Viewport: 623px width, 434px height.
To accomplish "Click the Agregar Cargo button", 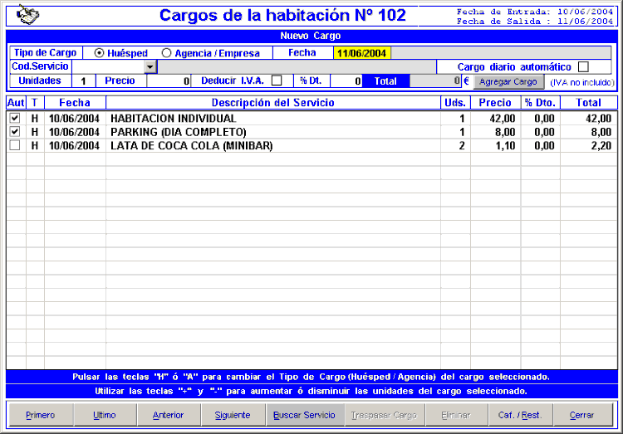I will (x=508, y=82).
